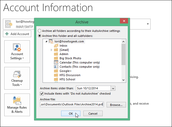This screenshot has width=172, height=127.
Task: Select the HTG Discussion folder
Action: tap(70, 75)
